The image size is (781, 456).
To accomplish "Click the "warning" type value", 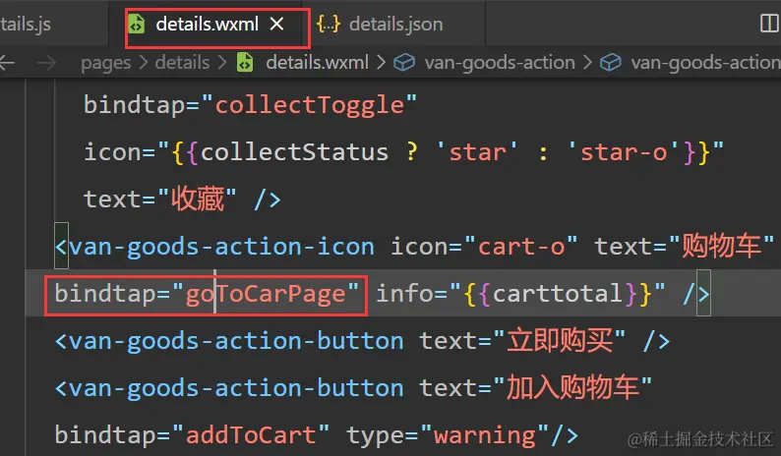I will (485, 435).
